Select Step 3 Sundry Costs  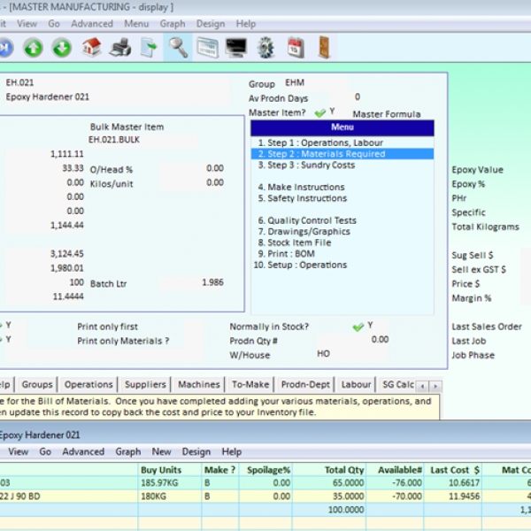point(342,165)
